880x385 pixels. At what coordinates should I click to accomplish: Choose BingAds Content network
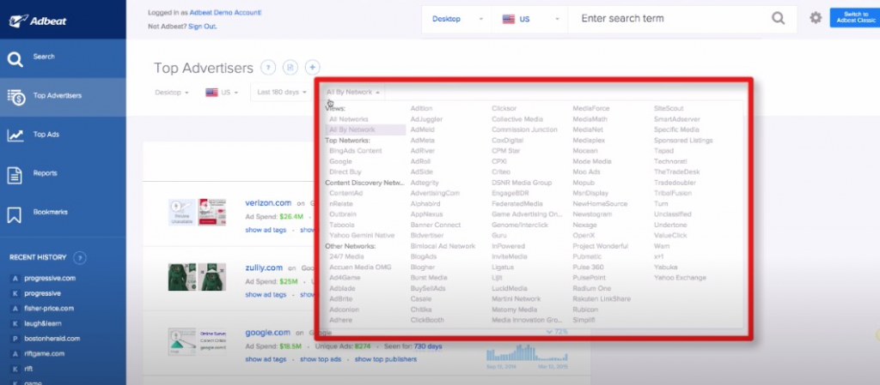coord(355,151)
